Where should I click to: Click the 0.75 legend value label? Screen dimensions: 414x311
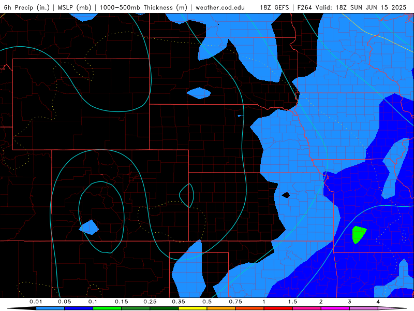point(235,302)
